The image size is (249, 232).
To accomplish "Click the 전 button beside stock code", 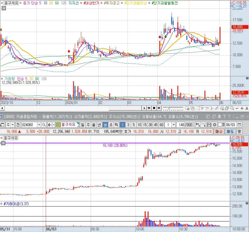I will click(18, 125).
